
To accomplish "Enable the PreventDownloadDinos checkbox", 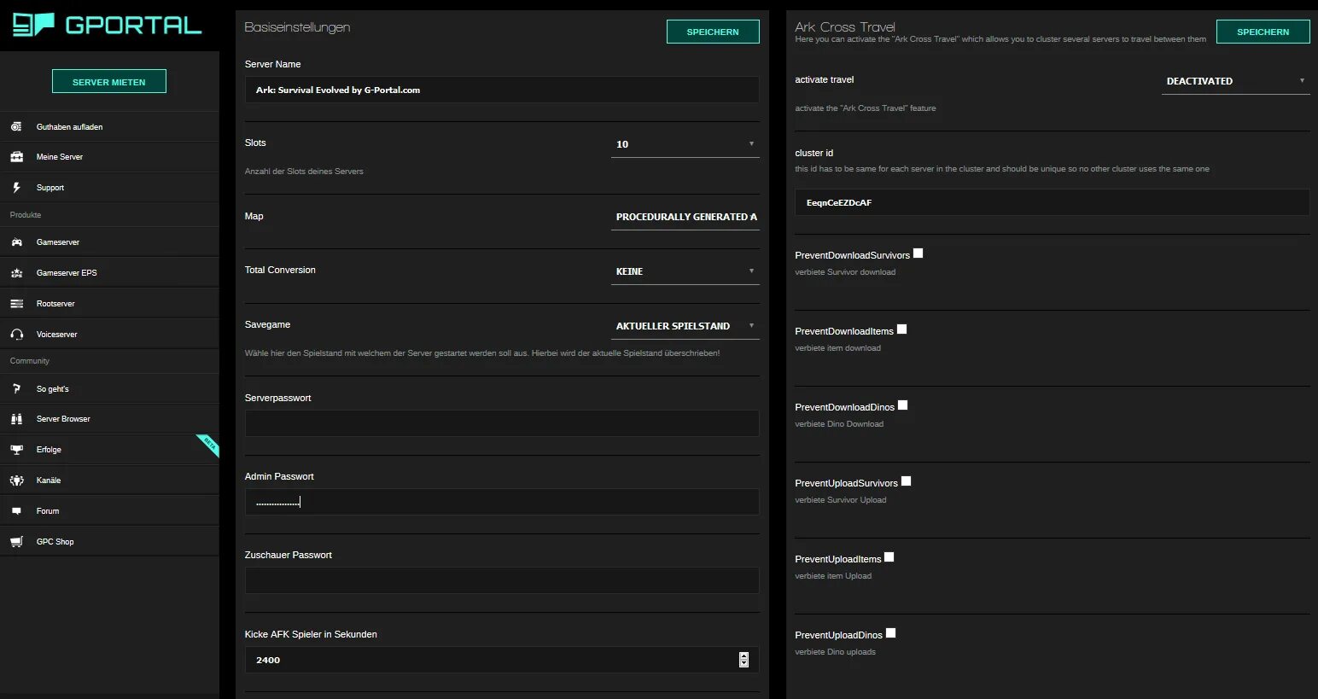I will coord(903,405).
